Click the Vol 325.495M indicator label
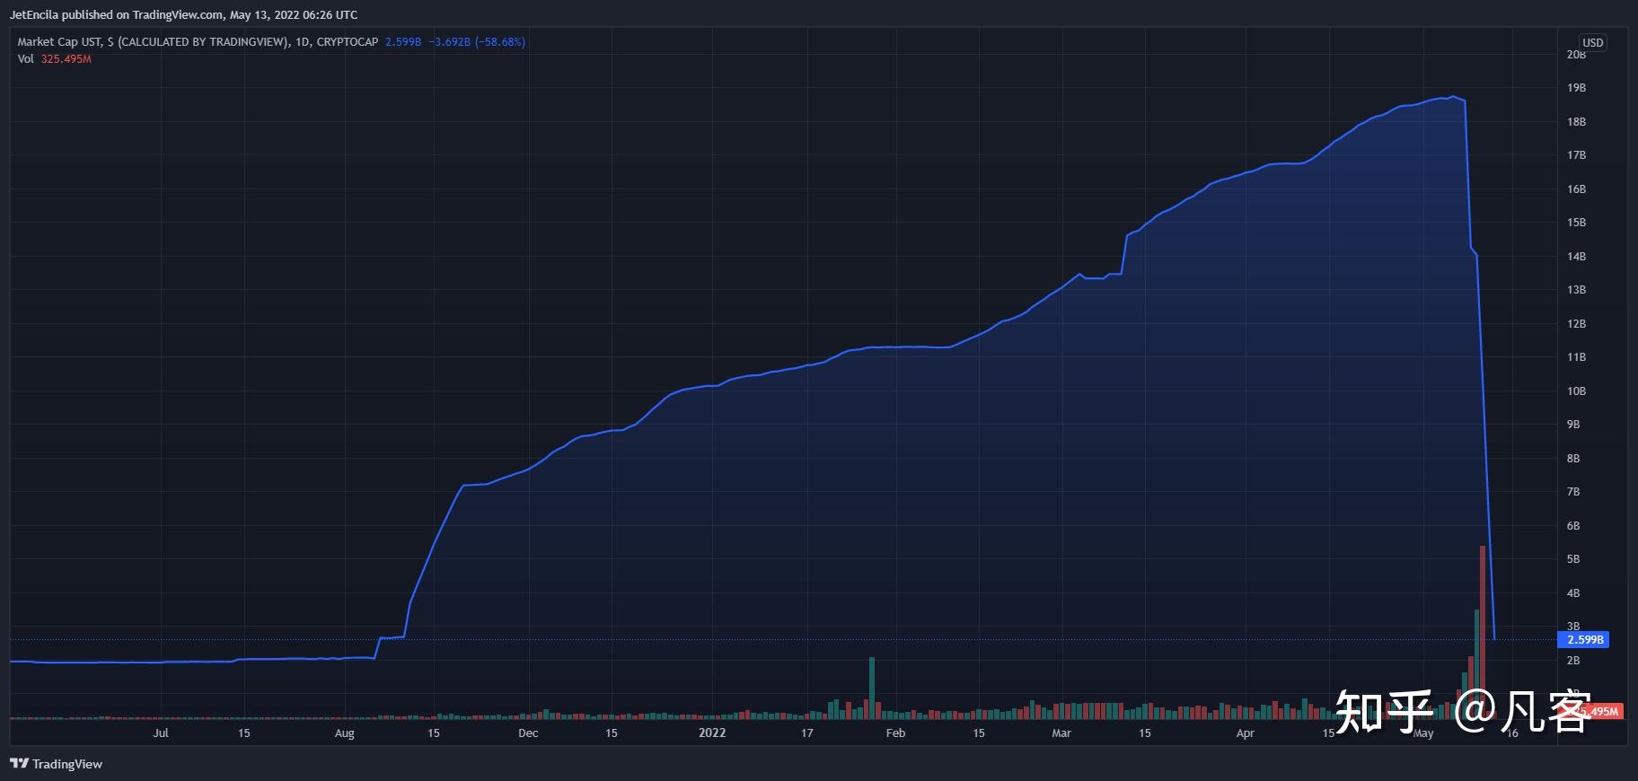Screen dimensions: 1638x781 (x=54, y=58)
